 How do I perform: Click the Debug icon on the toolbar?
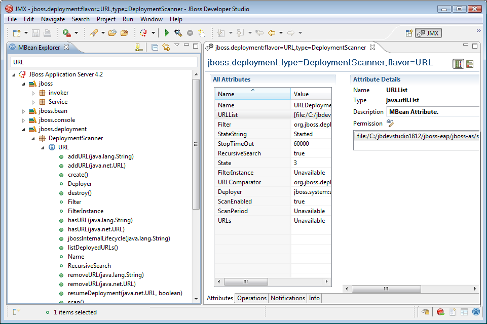[178, 33]
